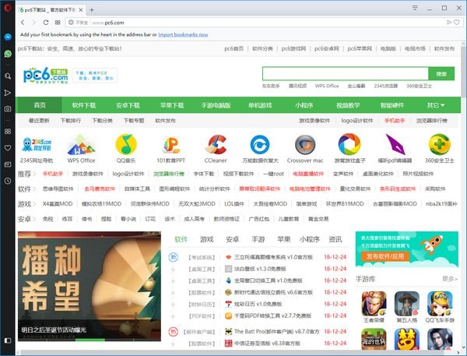Open the sidebar History clock icon
Screen dimensions: 467x356
(8, 181)
